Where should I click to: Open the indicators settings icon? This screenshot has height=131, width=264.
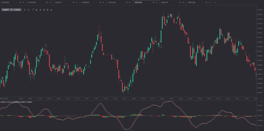pos(40,10)
